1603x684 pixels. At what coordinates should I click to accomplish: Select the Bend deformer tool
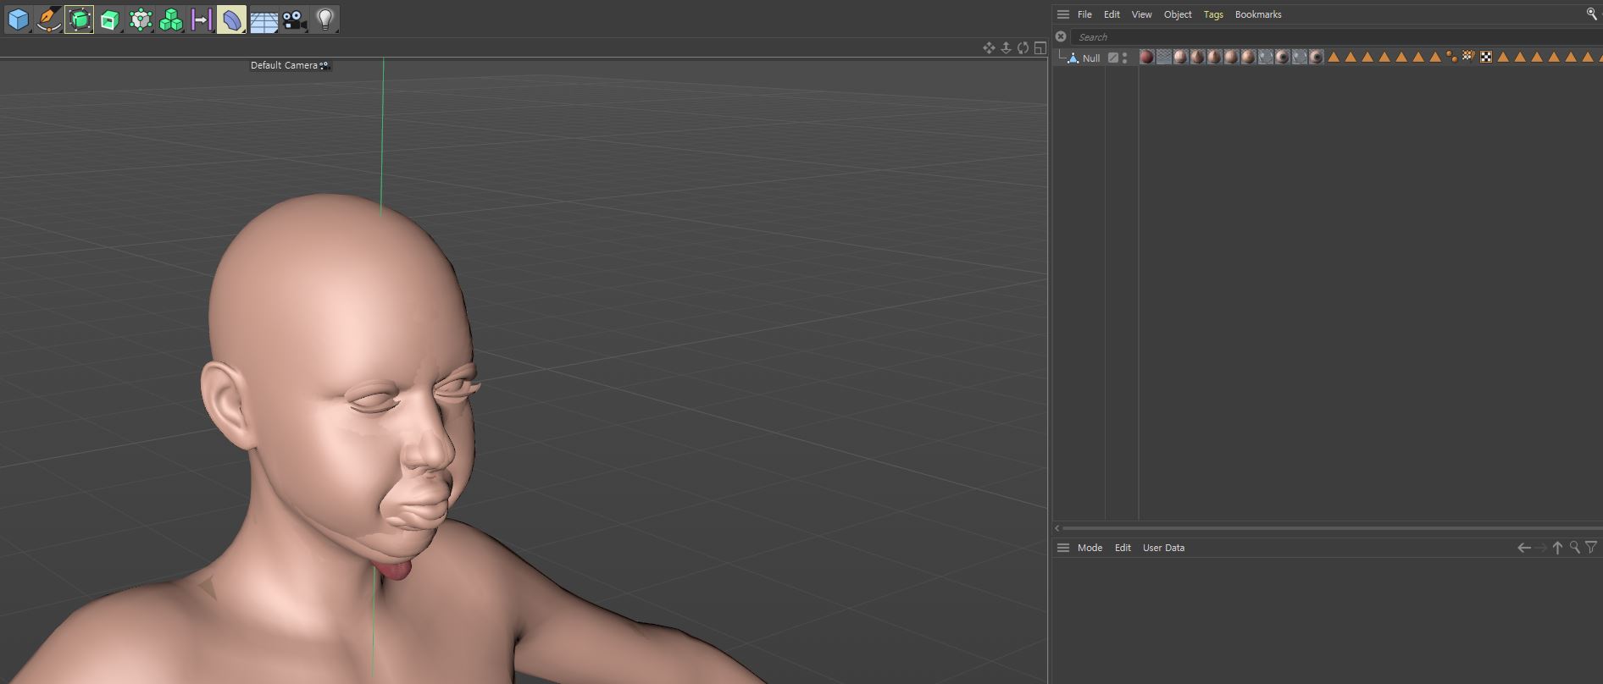tap(231, 19)
